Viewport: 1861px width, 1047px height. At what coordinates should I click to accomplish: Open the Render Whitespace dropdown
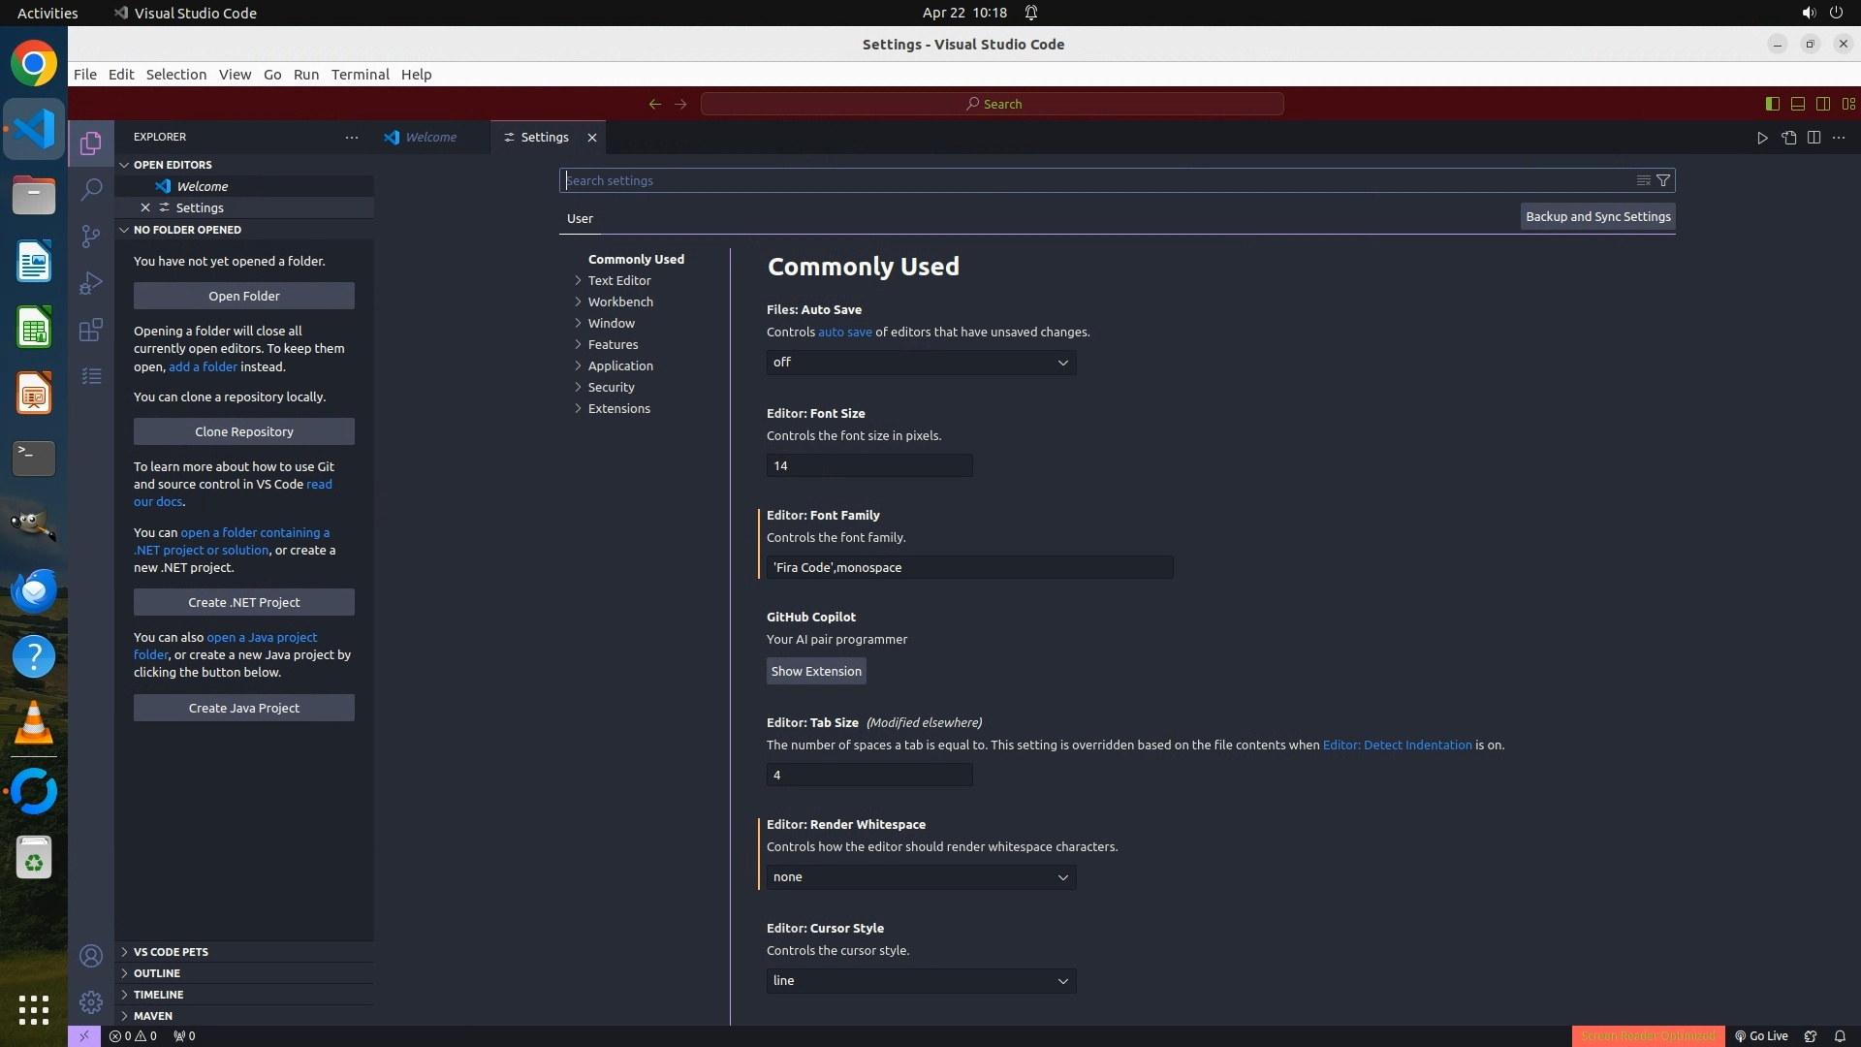(921, 877)
